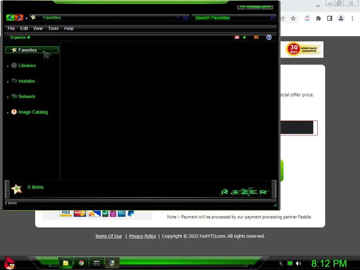Click the Libraries icon in sidebar

coord(14,65)
